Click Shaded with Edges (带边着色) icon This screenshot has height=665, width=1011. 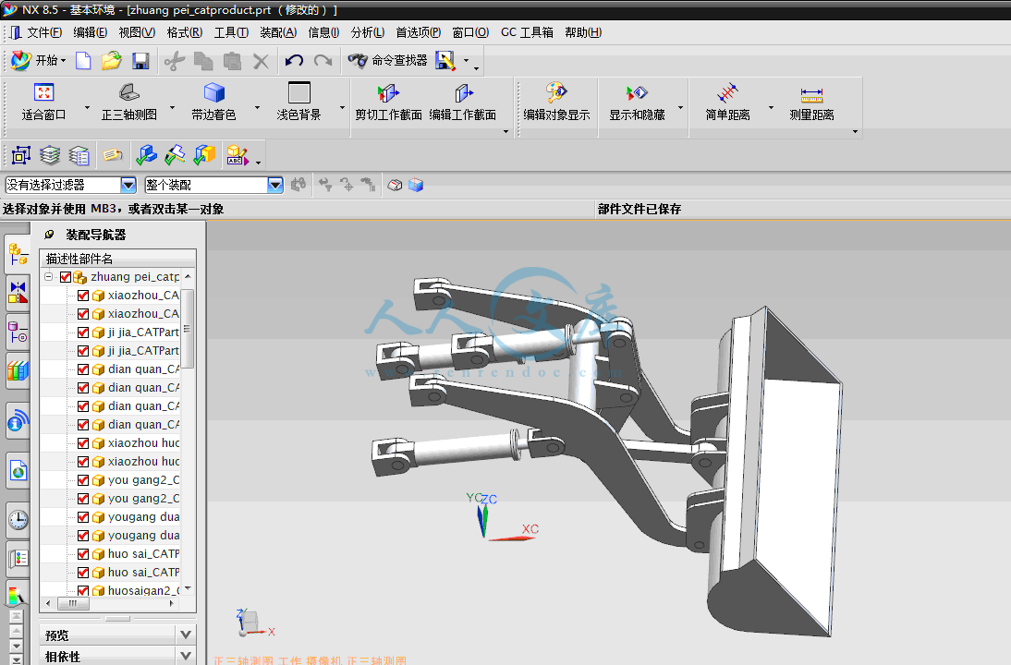(214, 93)
